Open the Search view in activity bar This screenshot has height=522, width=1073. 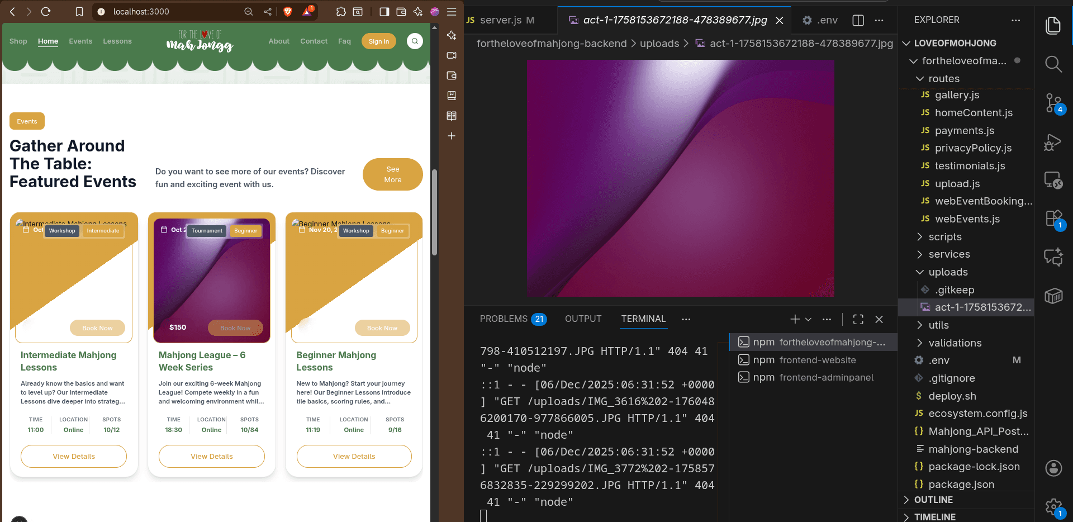1053,64
